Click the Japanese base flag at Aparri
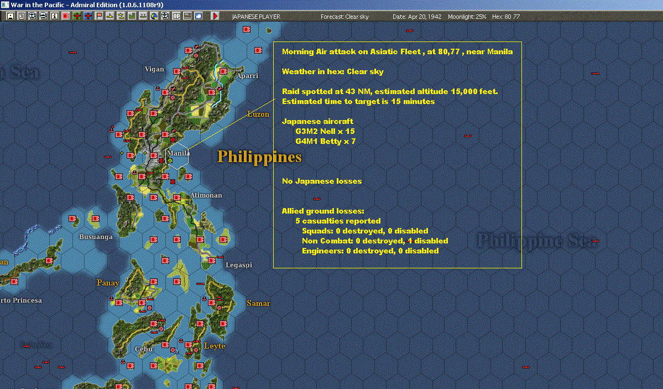This screenshot has height=389, width=663. pos(223,71)
